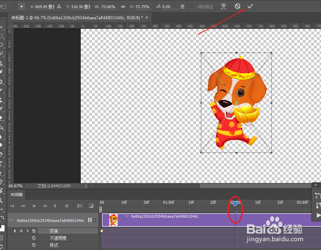Click the scissors split-at-playhead icon

[x=80, y=206]
